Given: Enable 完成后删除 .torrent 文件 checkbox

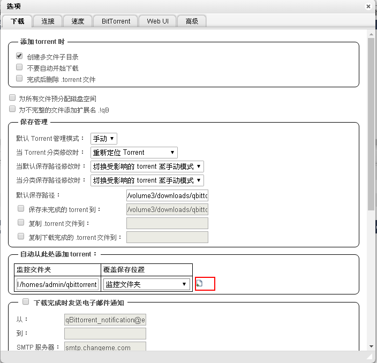Looking at the screenshot, I should [19, 78].
